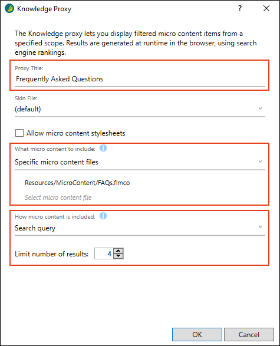Decrease the result limit with the down arrow
The height and width of the screenshot is (346, 280).
pyautogui.click(x=118, y=256)
